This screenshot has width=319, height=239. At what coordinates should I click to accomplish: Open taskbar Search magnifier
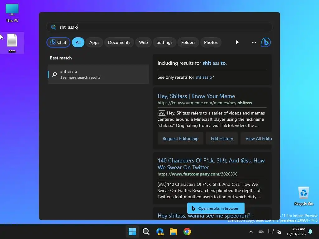point(146,232)
